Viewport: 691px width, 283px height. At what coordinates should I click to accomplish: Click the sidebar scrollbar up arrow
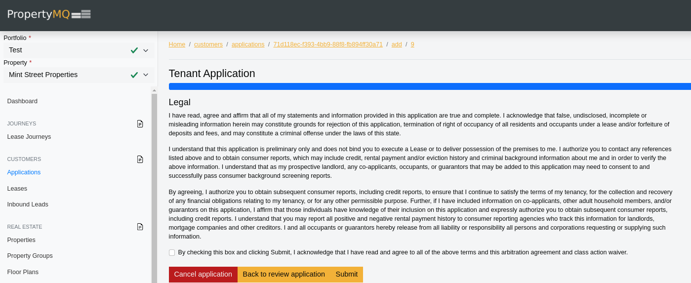pos(154,90)
